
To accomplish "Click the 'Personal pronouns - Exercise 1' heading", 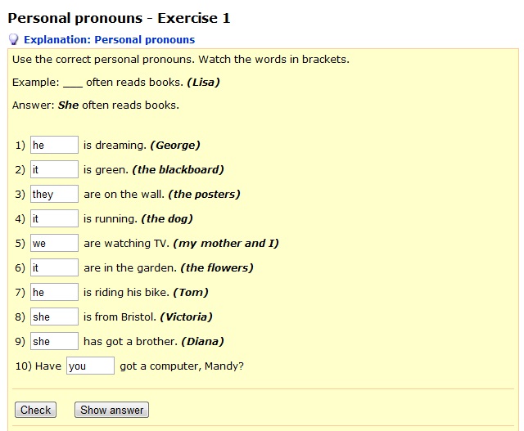I will click(x=119, y=18).
